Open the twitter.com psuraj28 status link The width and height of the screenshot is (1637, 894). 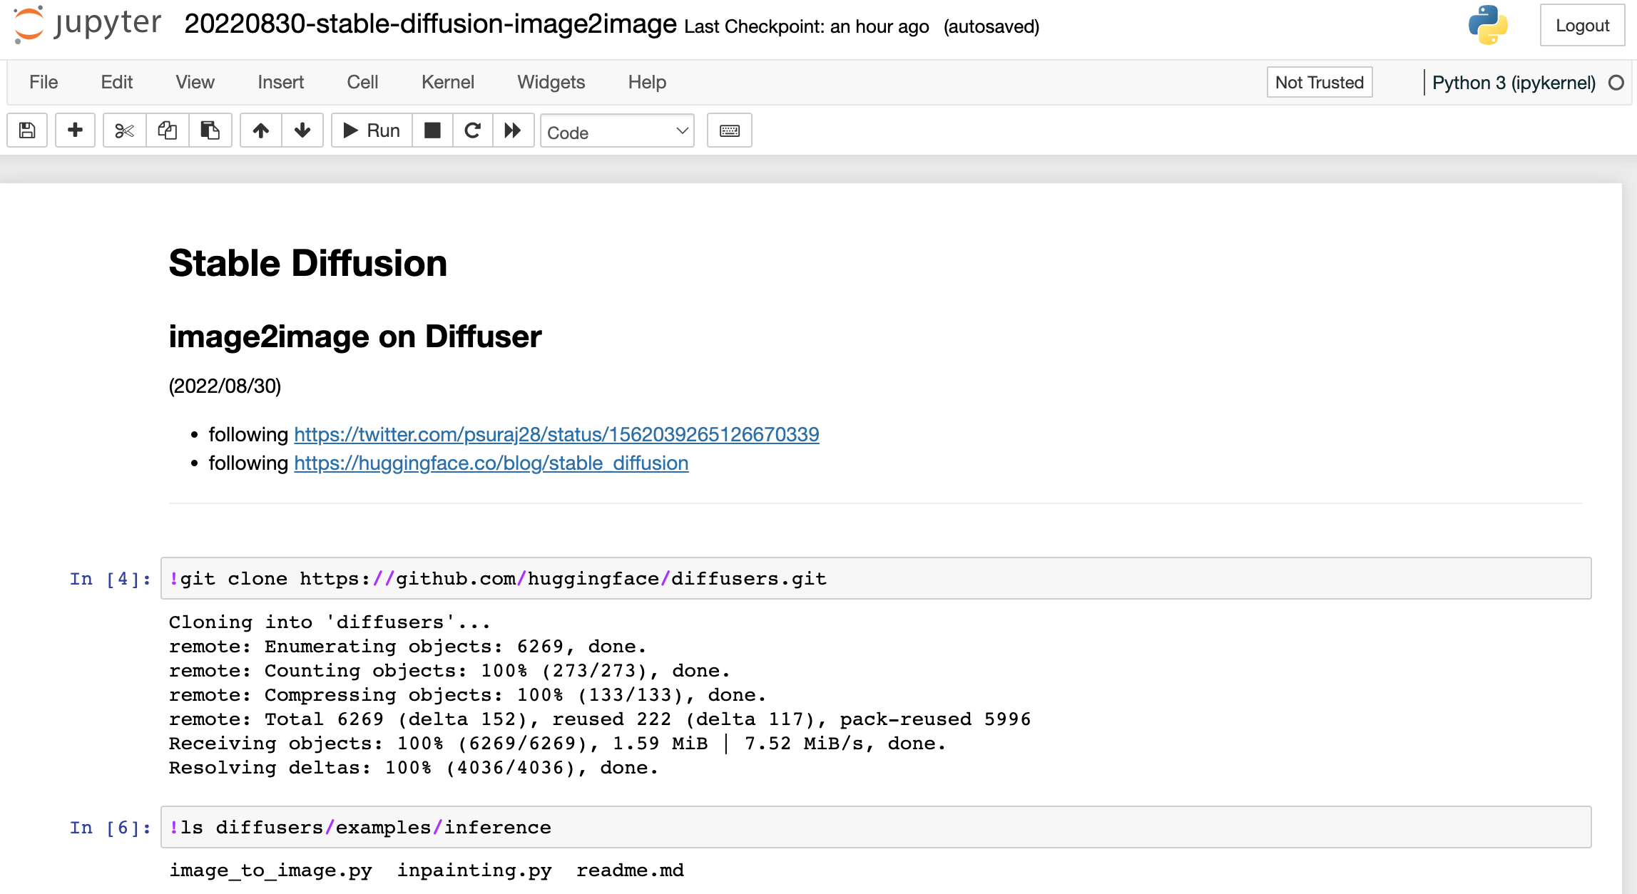(556, 434)
